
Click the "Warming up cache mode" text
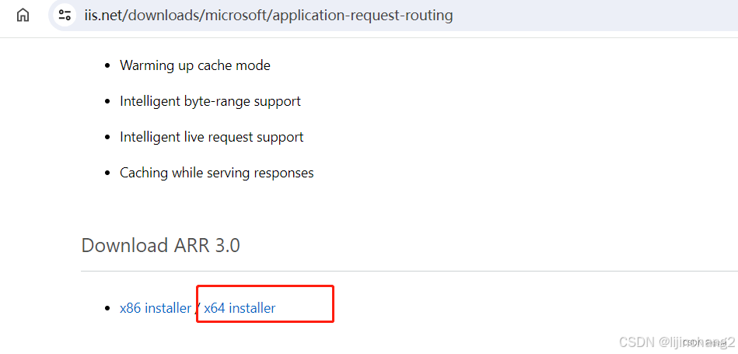click(195, 65)
